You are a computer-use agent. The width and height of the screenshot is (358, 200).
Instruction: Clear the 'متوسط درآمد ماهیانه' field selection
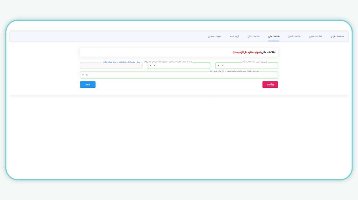(155, 65)
